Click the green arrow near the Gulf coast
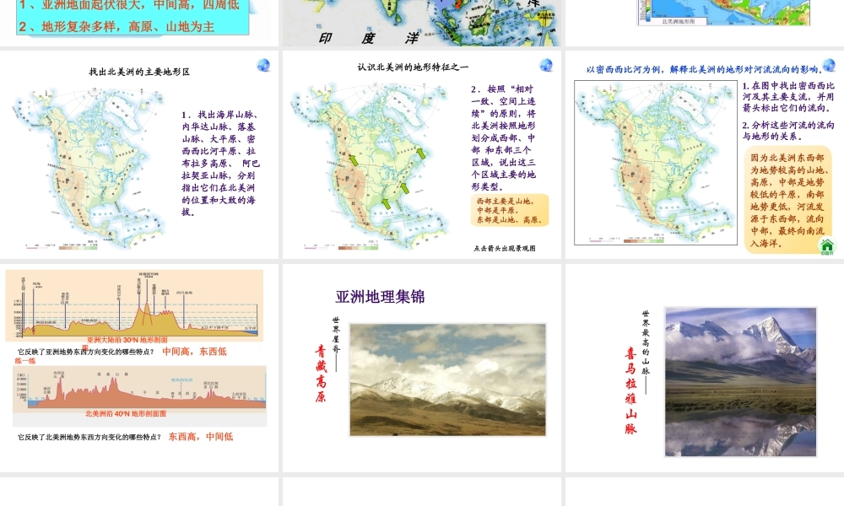This screenshot has height=506, width=844. (x=386, y=204)
